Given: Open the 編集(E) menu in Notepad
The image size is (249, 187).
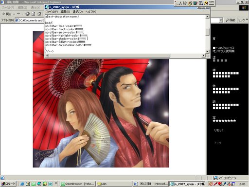Looking at the screenshot, I should coord(65,12).
